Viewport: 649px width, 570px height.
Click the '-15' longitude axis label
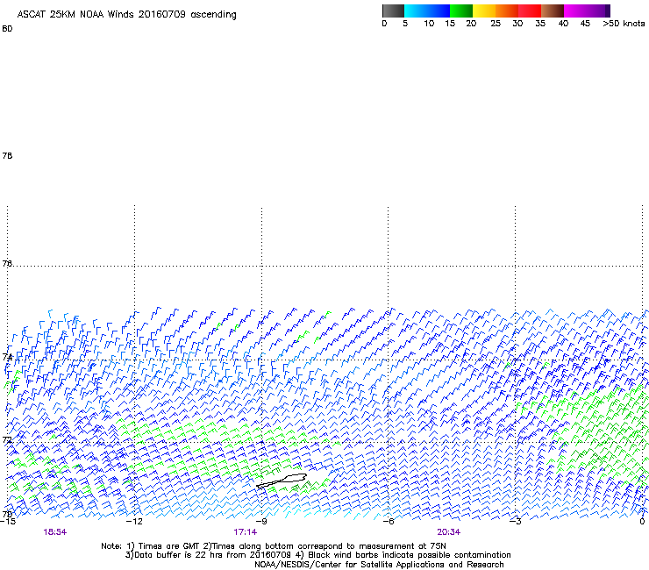pos(8,521)
